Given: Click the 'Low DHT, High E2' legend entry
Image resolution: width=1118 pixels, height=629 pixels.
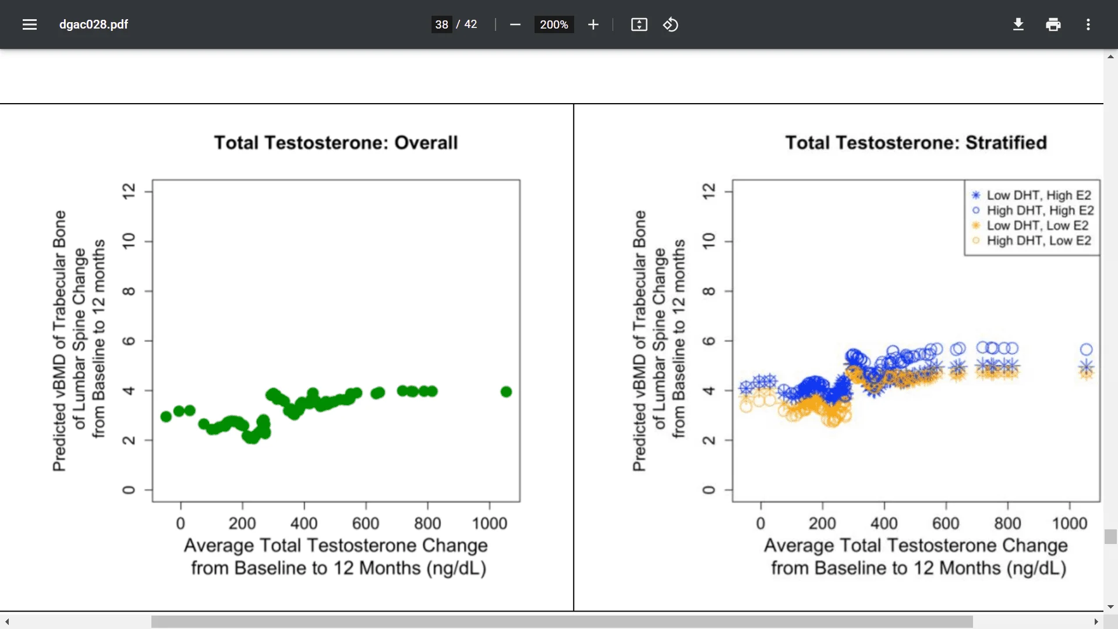Looking at the screenshot, I should click(1031, 195).
